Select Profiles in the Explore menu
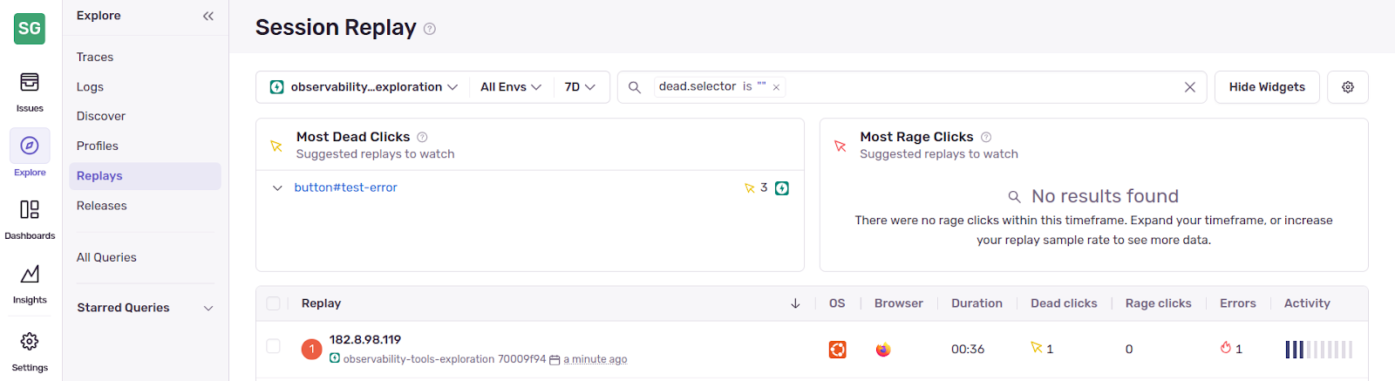Image resolution: width=1395 pixels, height=381 pixels. coord(98,146)
